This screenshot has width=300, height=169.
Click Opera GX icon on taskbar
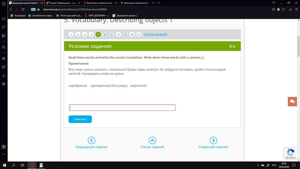click(32, 165)
